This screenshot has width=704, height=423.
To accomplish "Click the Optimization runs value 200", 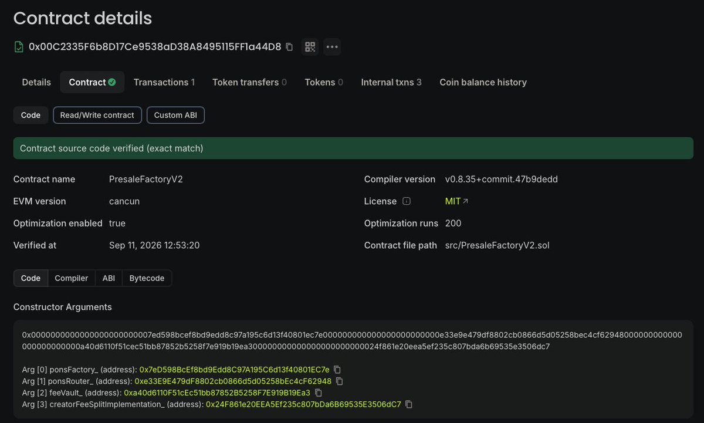I will tap(453, 223).
